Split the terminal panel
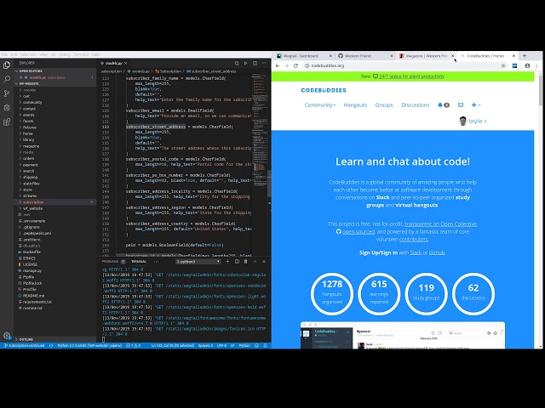The width and height of the screenshot is (545, 408). 237,261
